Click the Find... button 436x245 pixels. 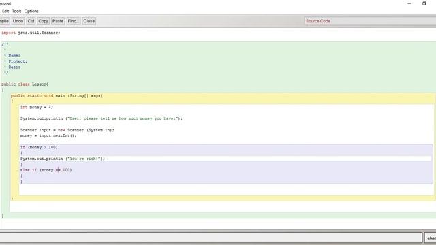pos(74,21)
